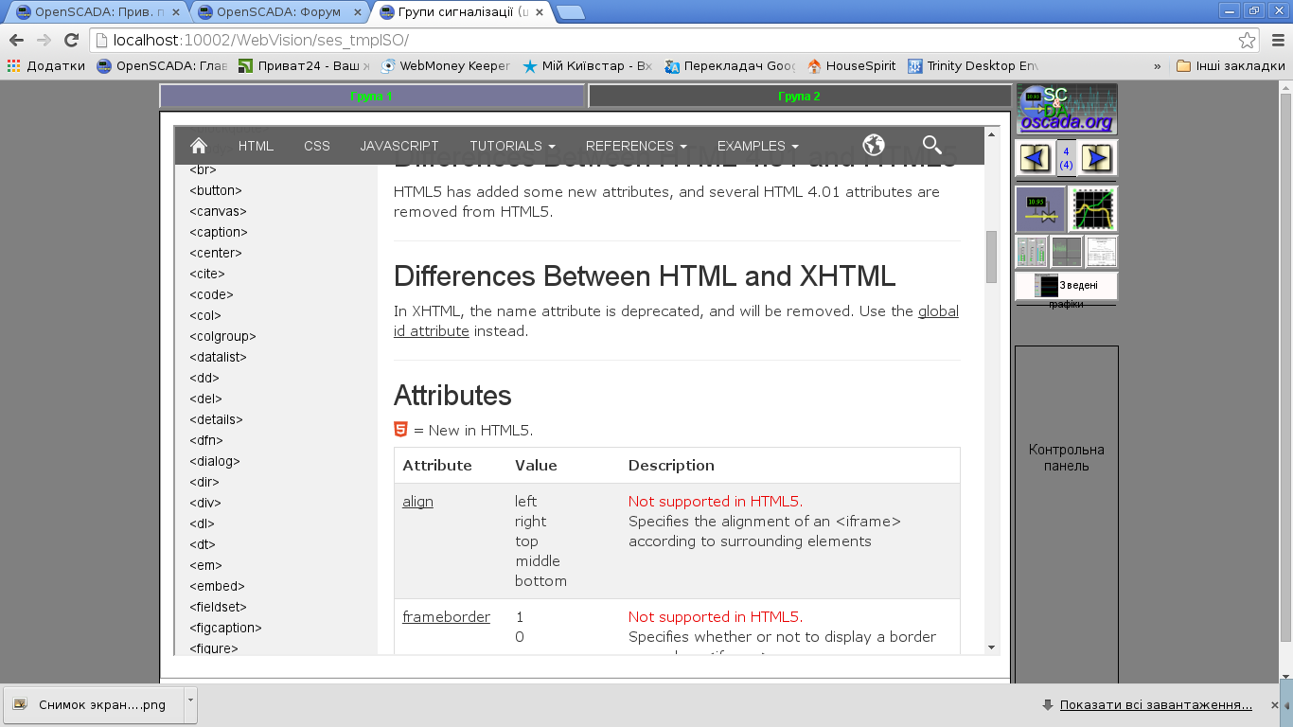1293x727 pixels.
Task: Go to next page with right arrow
Action: (1097, 158)
